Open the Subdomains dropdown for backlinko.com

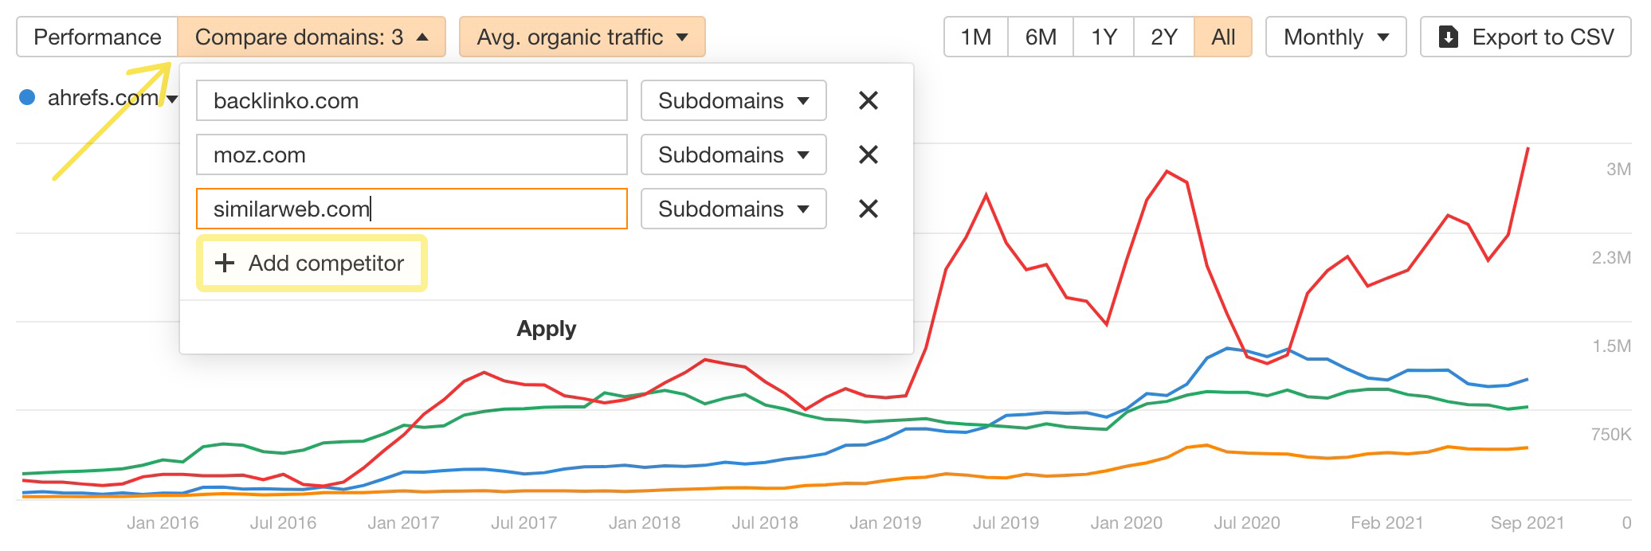[x=733, y=100]
